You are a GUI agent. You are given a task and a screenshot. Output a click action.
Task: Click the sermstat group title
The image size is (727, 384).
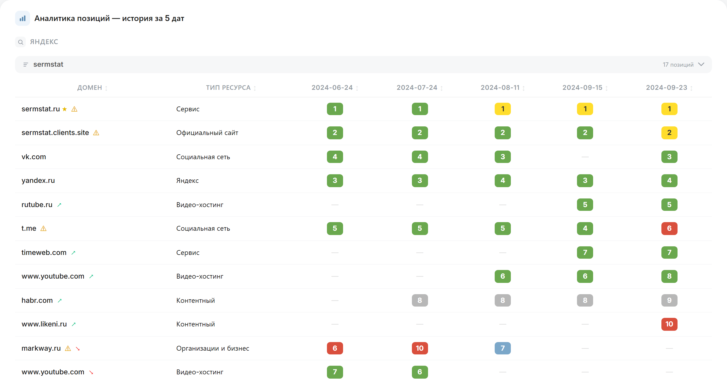pyautogui.click(x=48, y=64)
